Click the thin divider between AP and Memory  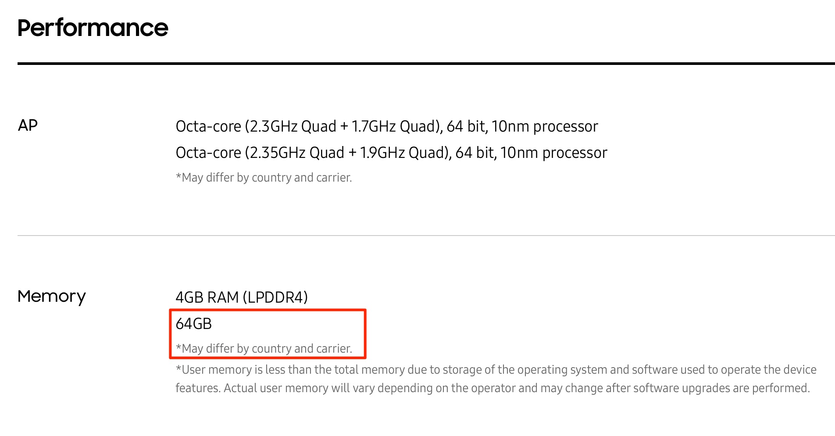tap(425, 236)
